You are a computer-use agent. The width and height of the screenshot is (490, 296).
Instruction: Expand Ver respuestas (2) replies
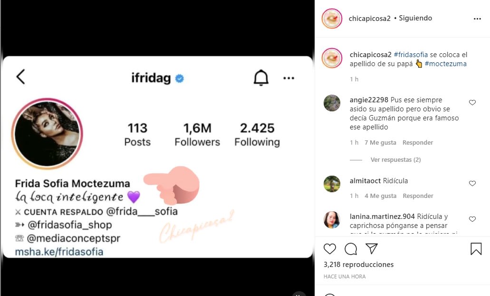(395, 160)
